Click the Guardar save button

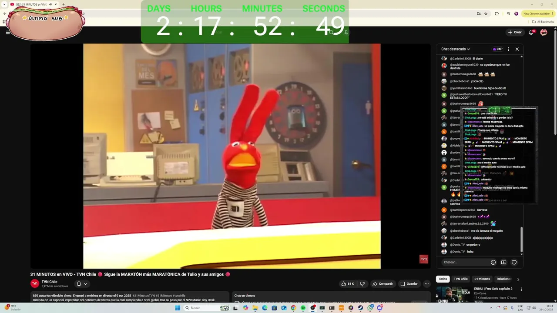[x=409, y=284]
